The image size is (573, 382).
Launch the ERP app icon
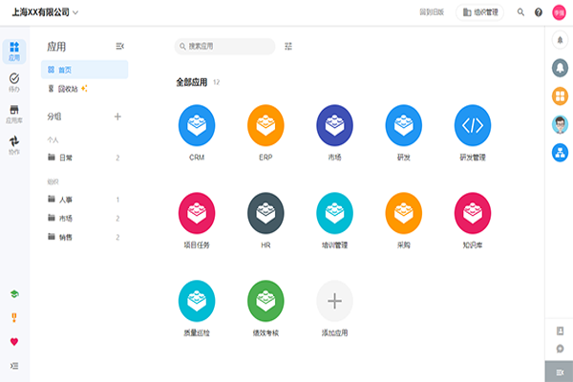click(265, 124)
